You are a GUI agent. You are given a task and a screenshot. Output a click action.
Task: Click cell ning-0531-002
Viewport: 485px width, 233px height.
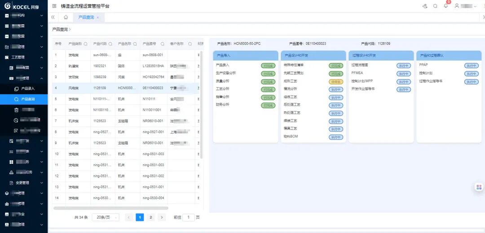pos(154,176)
